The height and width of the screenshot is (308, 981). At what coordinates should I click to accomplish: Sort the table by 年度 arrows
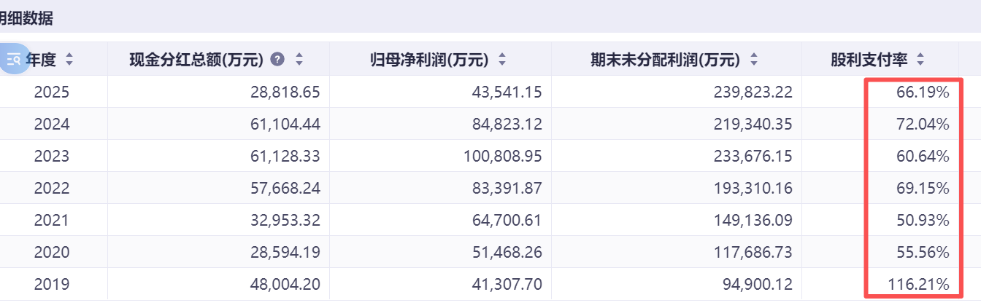(x=69, y=60)
